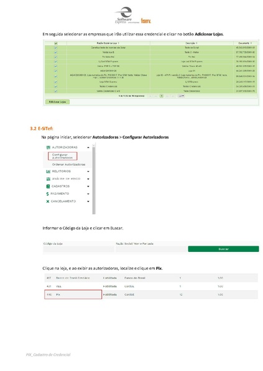Collapse the Autorizadoras menu arrow
The width and height of the screenshot is (263, 371).
point(88,148)
